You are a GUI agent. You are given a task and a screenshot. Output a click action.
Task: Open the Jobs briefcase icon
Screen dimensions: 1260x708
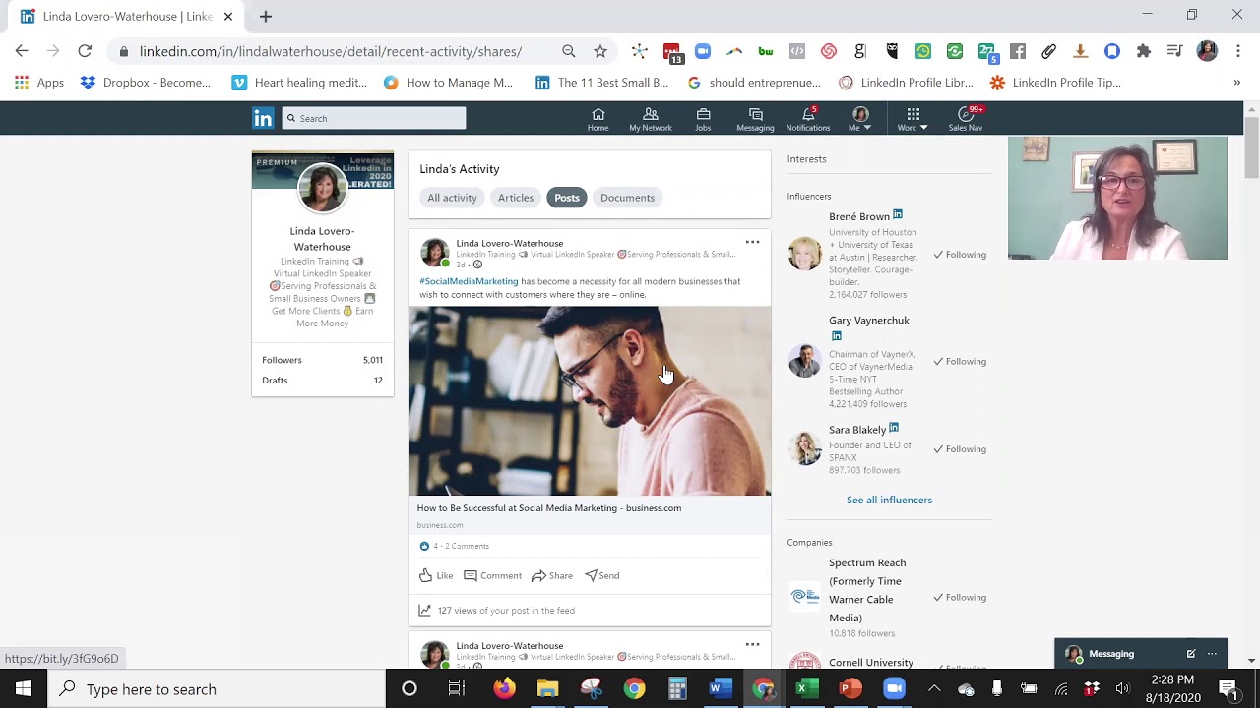tap(703, 119)
